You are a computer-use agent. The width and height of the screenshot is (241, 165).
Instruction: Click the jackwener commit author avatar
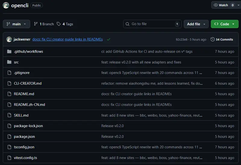[x=9, y=39]
